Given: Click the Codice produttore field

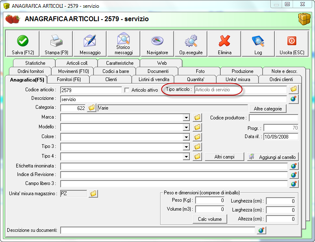Looking at the screenshot, I should pyautogui.click(x=274, y=118).
